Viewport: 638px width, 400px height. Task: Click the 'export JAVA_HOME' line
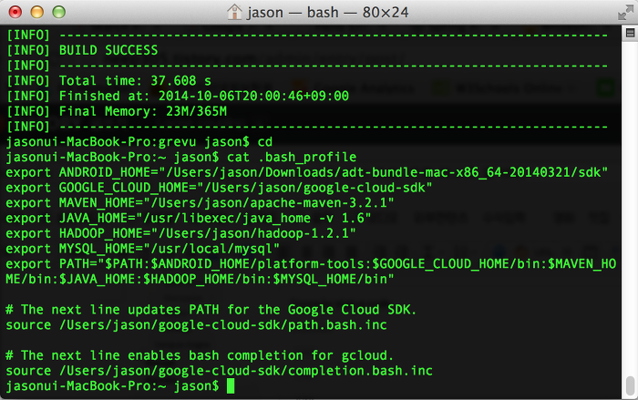pyautogui.click(x=189, y=218)
